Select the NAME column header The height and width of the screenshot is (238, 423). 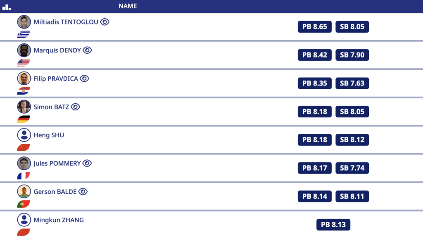pyautogui.click(x=128, y=6)
